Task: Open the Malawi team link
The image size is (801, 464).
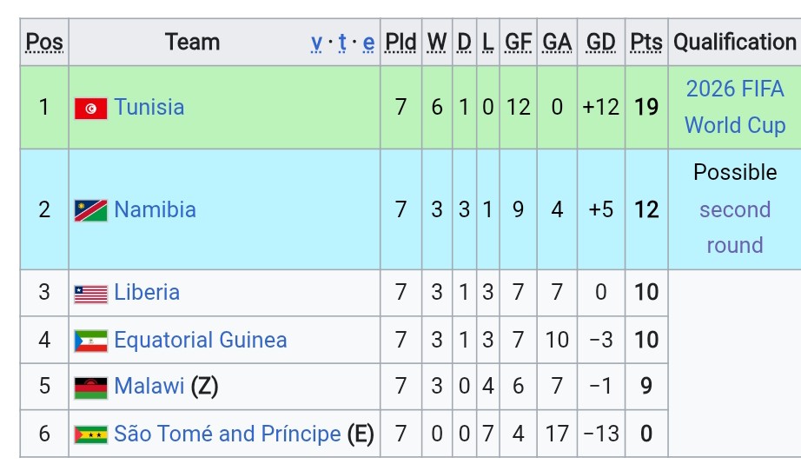Action: tap(149, 386)
